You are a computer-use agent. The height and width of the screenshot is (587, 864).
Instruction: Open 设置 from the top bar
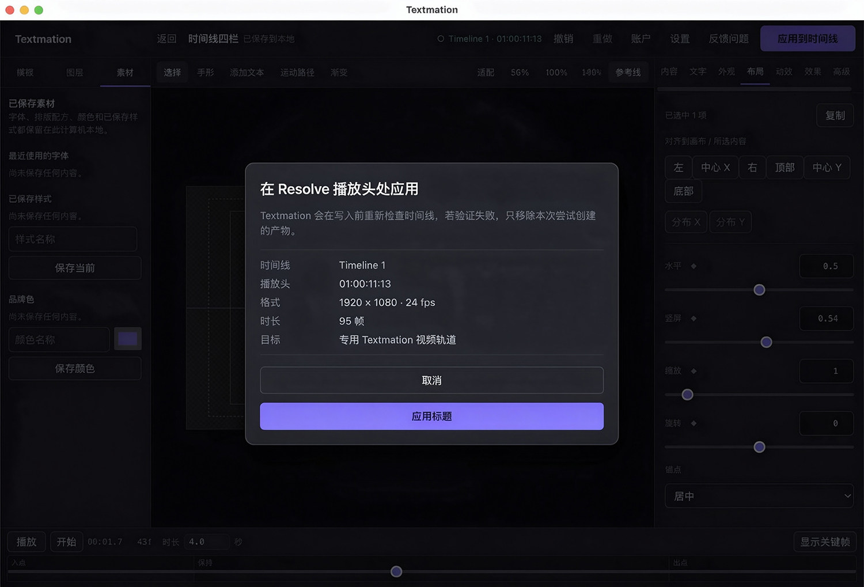(x=680, y=39)
